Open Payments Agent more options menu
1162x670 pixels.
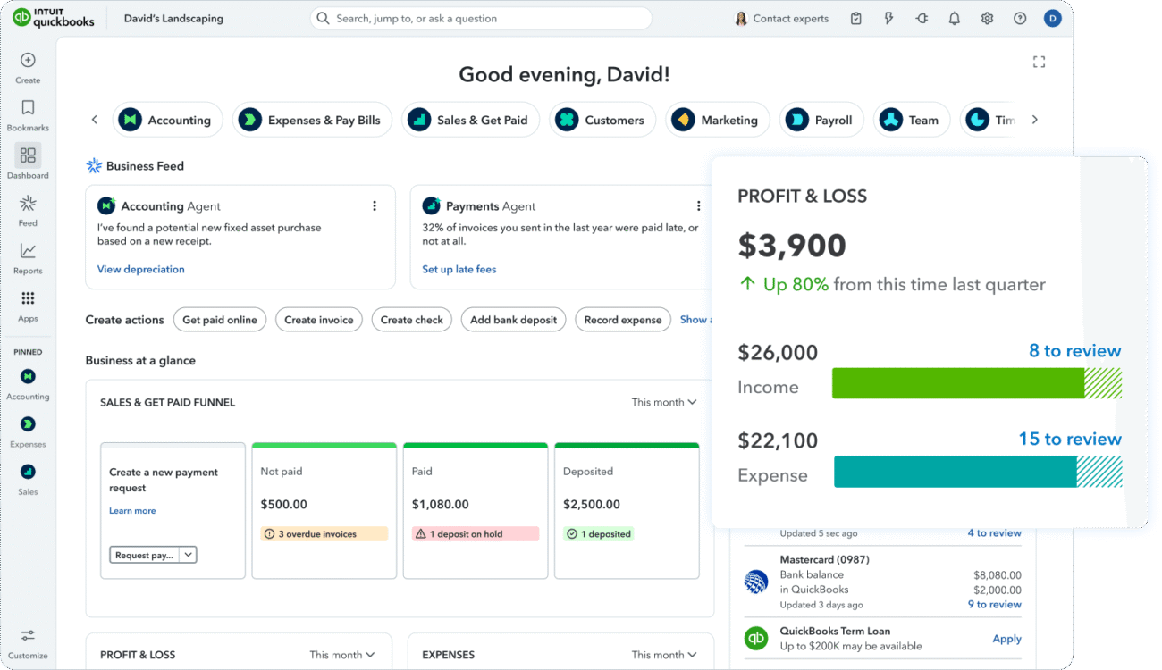pyautogui.click(x=699, y=206)
